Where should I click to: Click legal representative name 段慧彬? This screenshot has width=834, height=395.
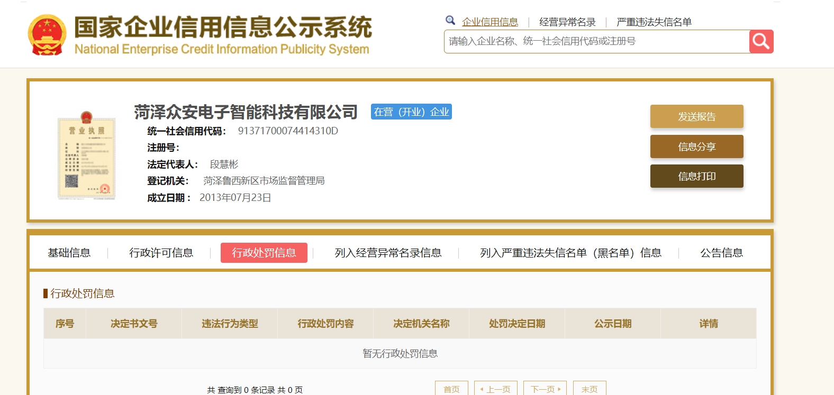click(x=224, y=164)
